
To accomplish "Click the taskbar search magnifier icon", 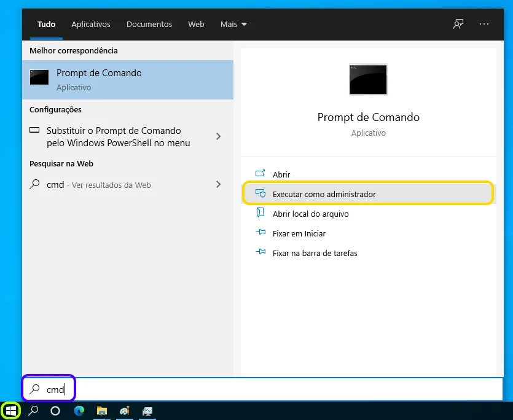I will coord(33,411).
